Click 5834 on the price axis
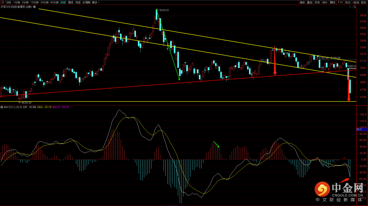The width and height of the screenshot is (368, 206). (363, 15)
